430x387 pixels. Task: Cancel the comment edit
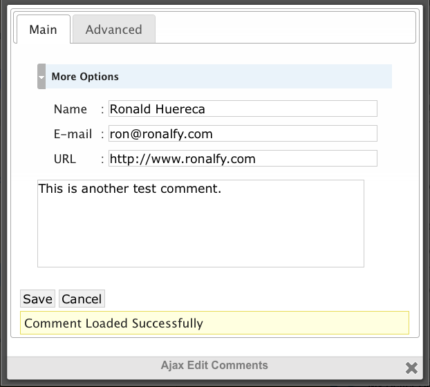[82, 299]
